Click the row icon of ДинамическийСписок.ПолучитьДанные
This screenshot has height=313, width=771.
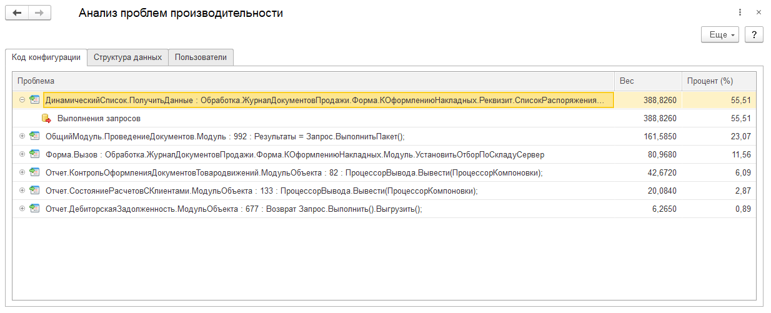pos(34,100)
